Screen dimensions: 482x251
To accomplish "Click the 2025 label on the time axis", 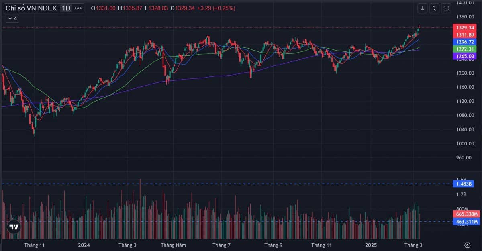I will point(371,245).
